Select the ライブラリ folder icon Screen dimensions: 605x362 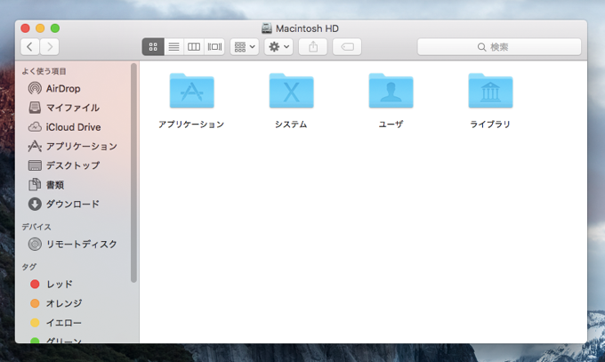pos(490,91)
